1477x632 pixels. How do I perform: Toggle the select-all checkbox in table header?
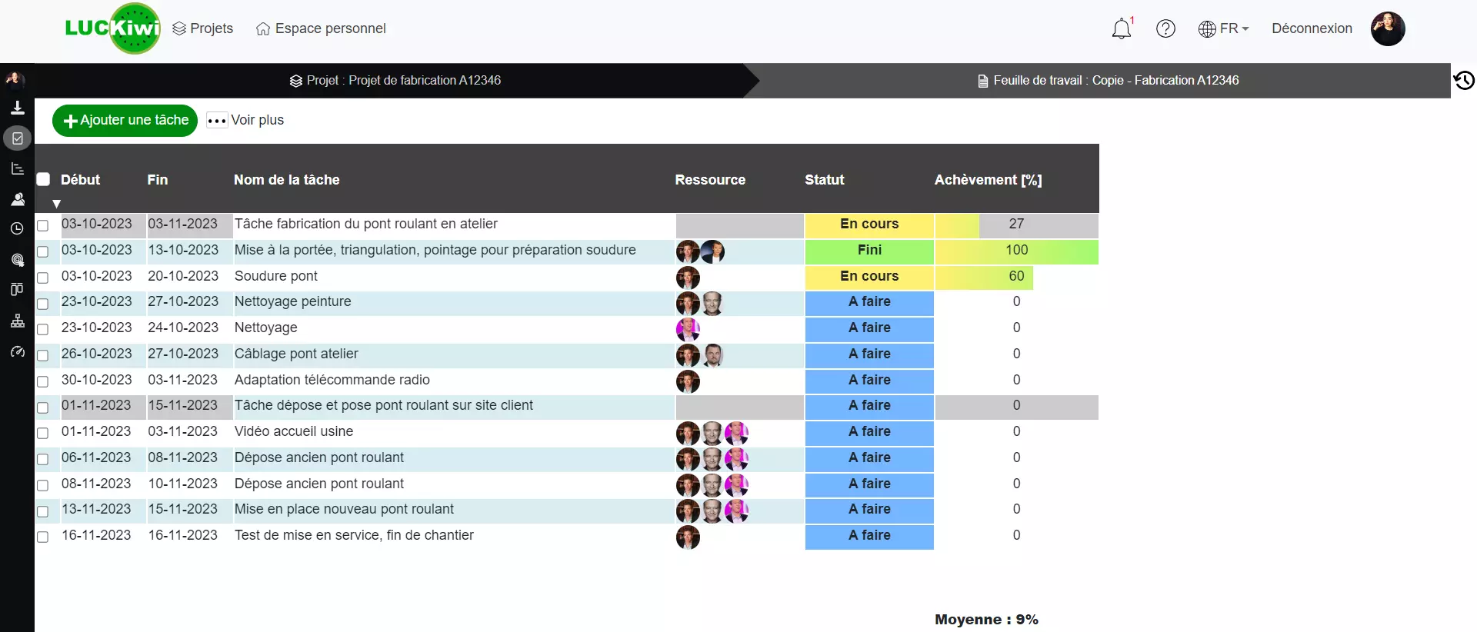point(44,179)
